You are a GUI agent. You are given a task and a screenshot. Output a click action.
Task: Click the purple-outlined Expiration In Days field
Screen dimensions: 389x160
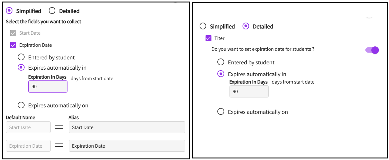point(48,87)
